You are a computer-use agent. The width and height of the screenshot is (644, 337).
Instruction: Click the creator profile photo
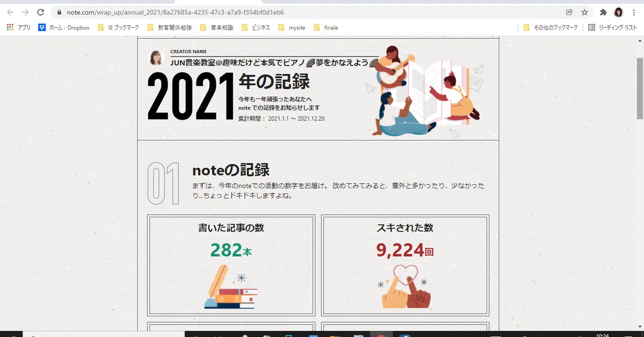coord(156,58)
